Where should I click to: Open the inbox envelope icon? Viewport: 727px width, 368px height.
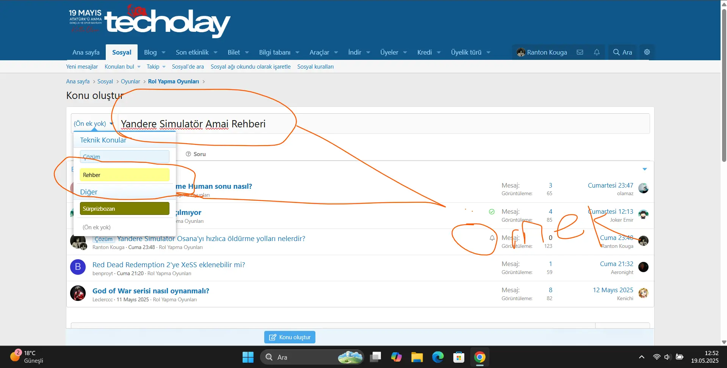click(580, 52)
